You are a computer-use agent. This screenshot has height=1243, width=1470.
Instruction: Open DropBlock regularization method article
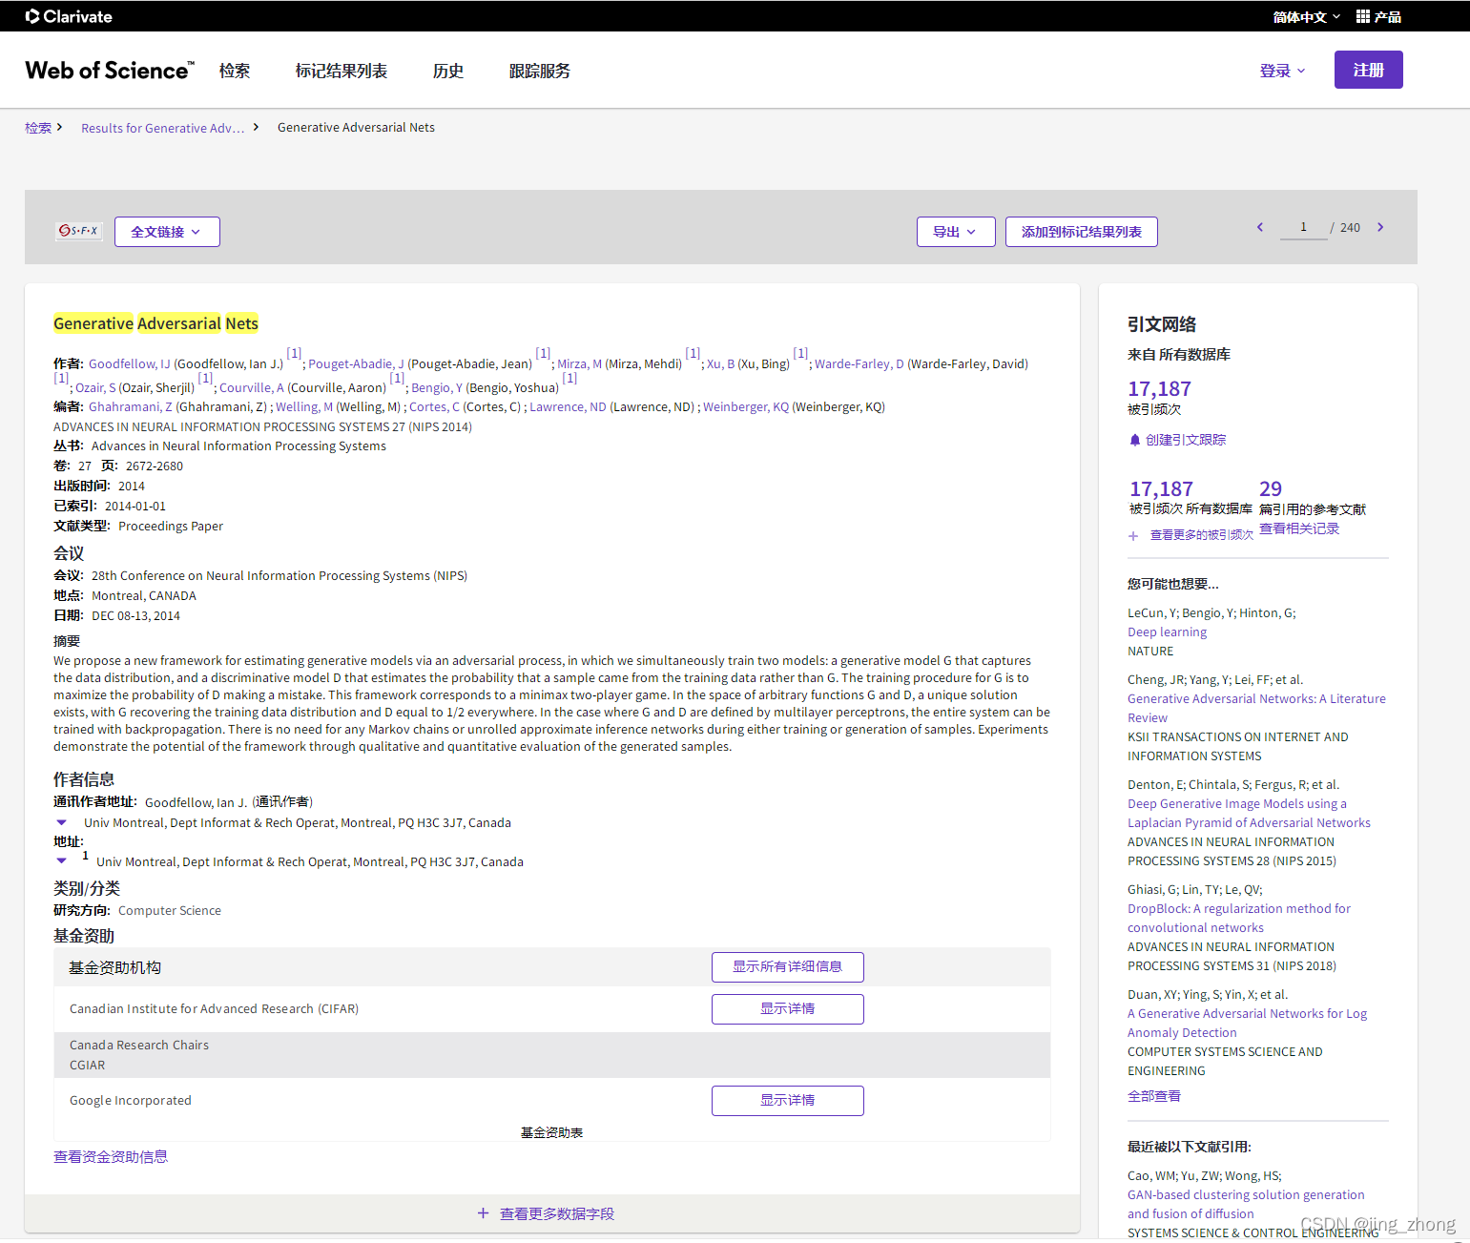point(1239,918)
